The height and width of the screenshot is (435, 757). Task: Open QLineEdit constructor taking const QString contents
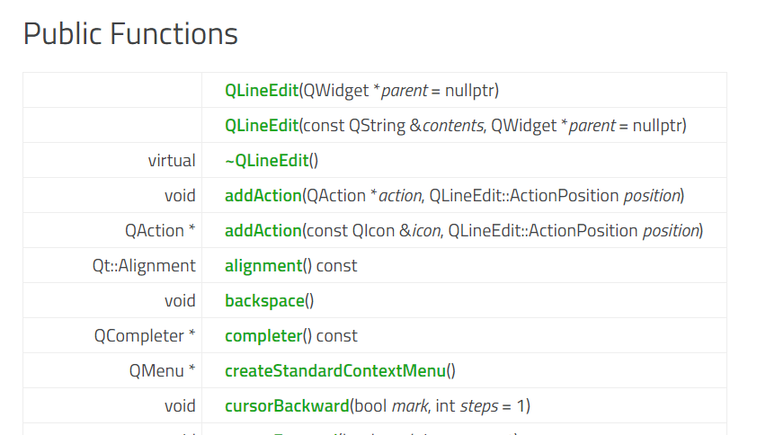[x=261, y=126]
